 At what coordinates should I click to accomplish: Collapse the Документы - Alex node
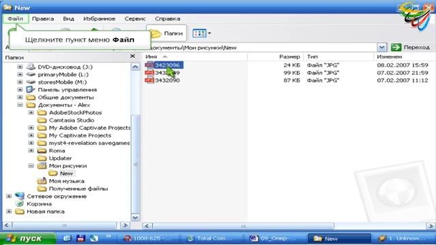(20, 105)
